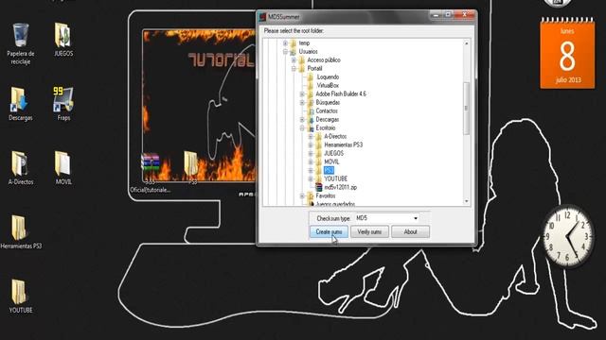Image resolution: width=606 pixels, height=340 pixels.
Task: Maximize the MD5Summer window
Action: point(448,15)
